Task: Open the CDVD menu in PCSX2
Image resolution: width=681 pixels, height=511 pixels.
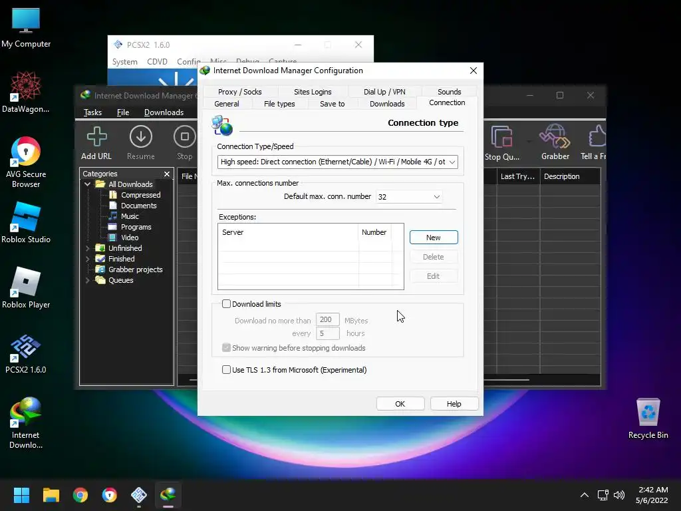Action: [x=157, y=62]
